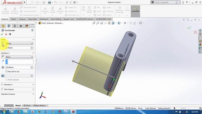Click the 120.00mm depth field
The image size is (202, 114).
(18, 67)
